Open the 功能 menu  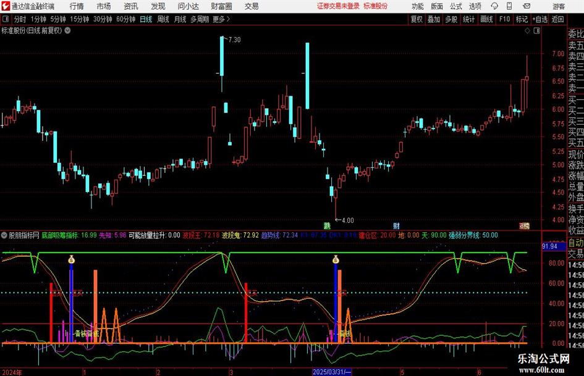[418, 6]
